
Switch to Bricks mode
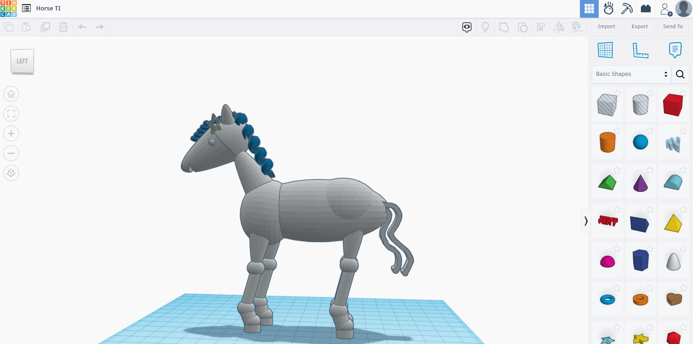tap(646, 9)
